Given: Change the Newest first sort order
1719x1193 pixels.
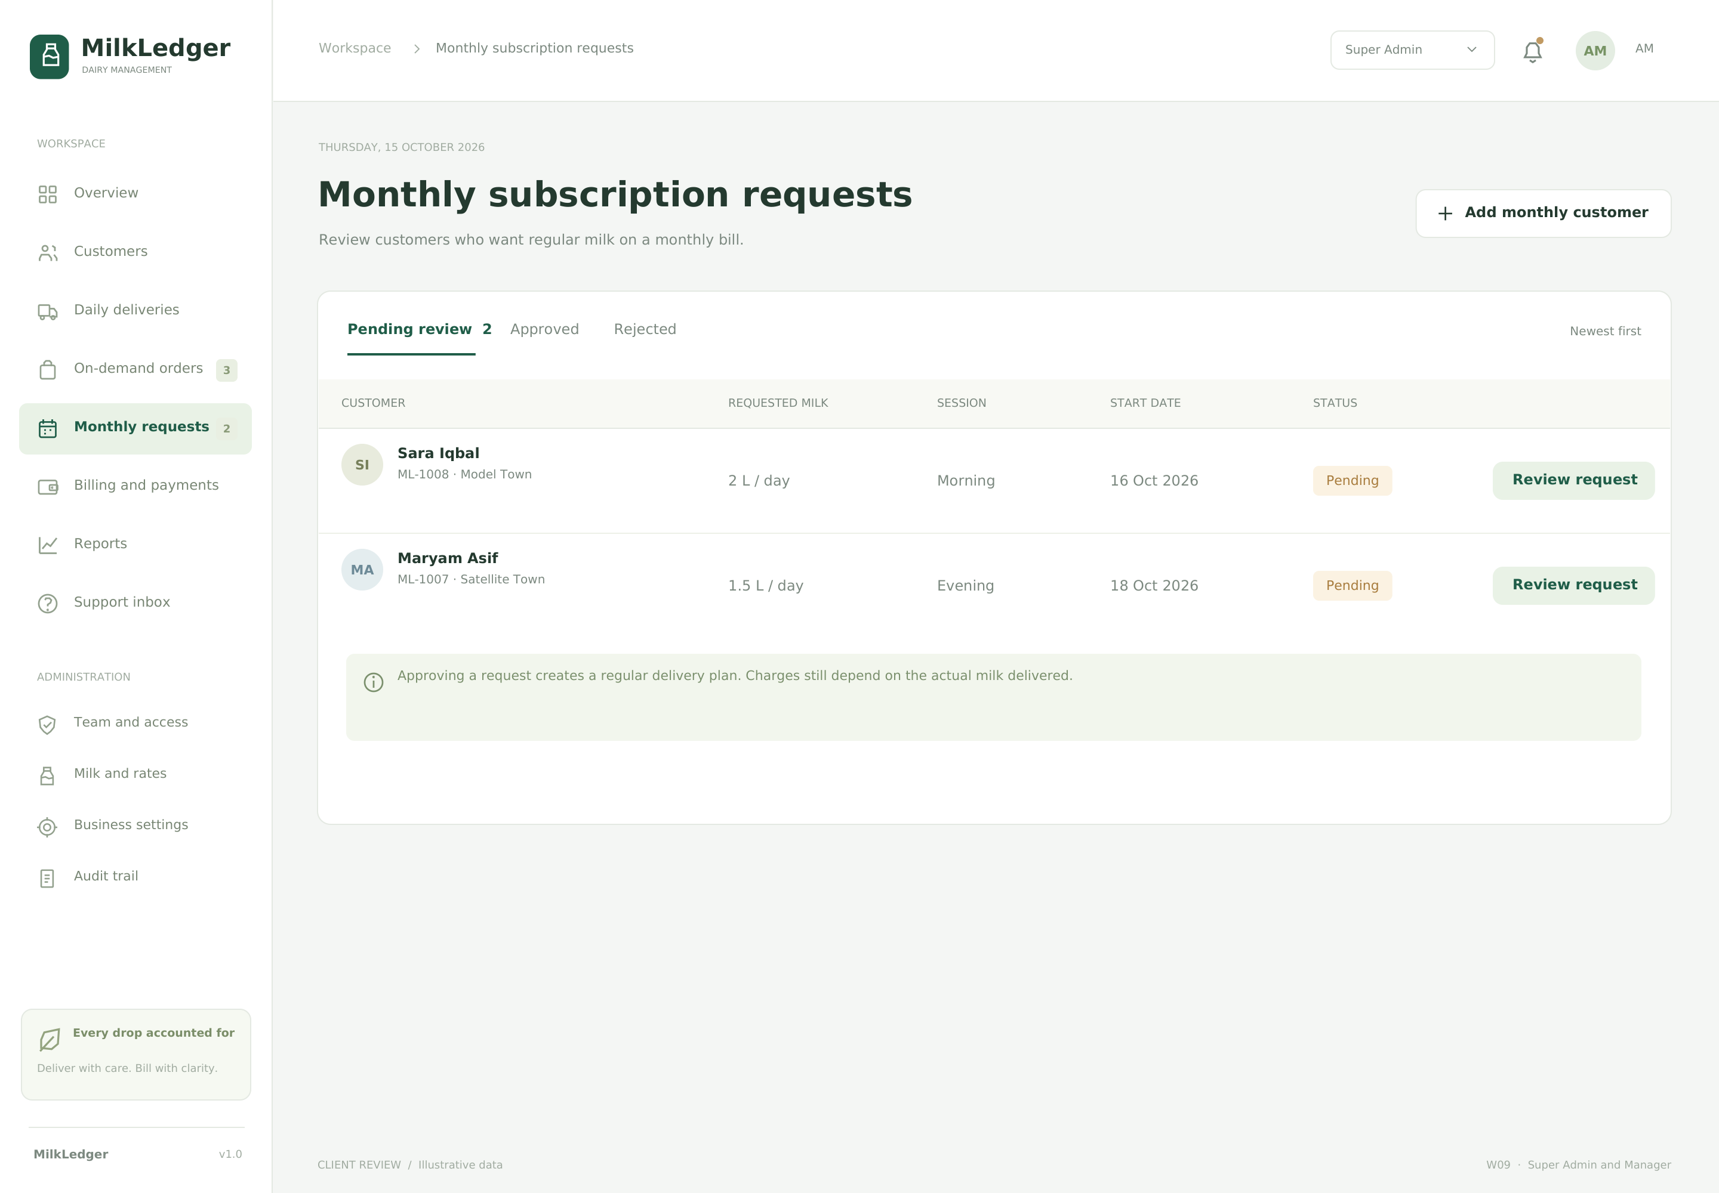Looking at the screenshot, I should (1604, 331).
